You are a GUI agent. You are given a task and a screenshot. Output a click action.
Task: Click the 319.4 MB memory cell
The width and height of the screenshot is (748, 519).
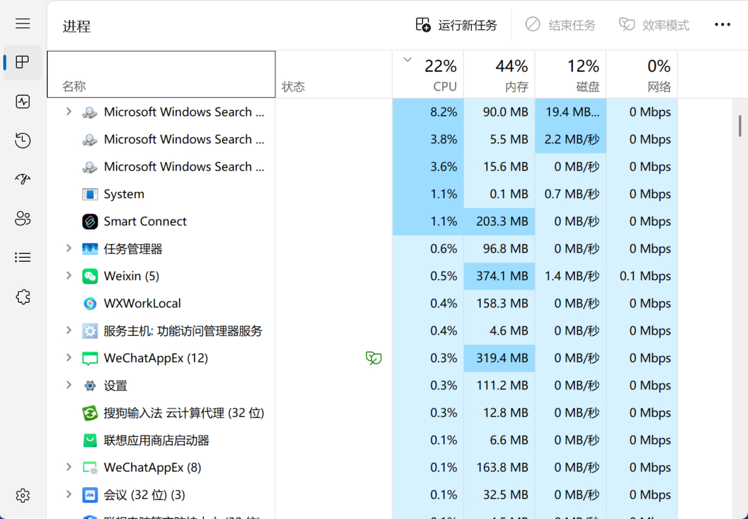[499, 358]
